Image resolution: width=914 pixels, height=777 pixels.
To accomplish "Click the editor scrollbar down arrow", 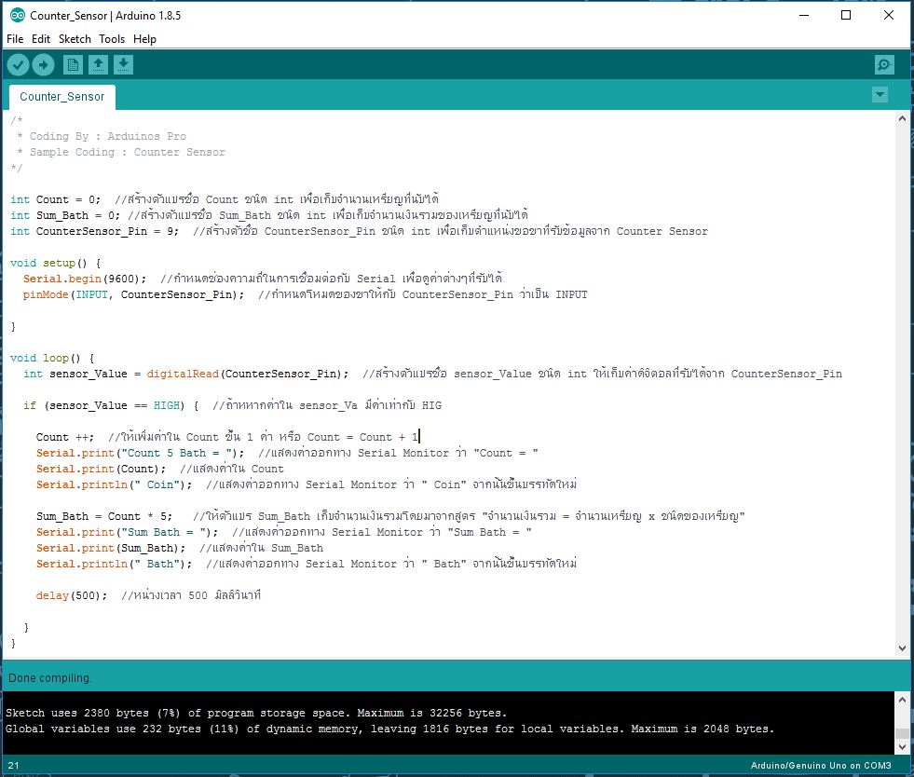I will click(902, 647).
